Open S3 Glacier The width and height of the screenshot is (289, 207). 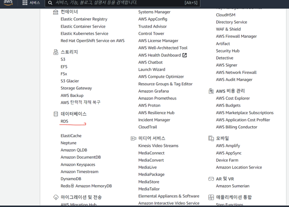click(70, 81)
